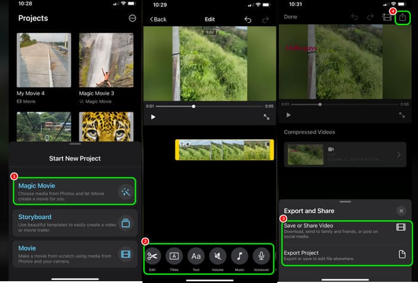Click the Storyboard stack icon

click(x=125, y=223)
